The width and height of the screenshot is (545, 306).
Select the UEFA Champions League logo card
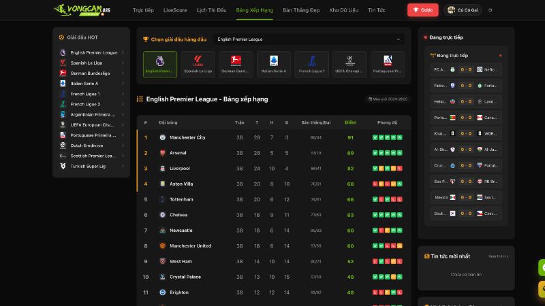tap(349, 65)
